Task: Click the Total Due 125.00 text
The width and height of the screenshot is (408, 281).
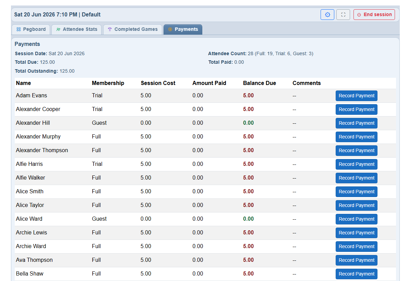Action: (x=35, y=62)
